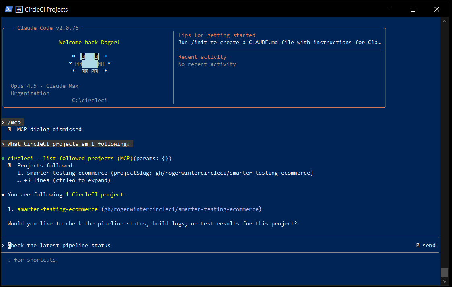This screenshot has height=287, width=452.
Task: Click the 'No recent activity' text
Action: click(207, 64)
